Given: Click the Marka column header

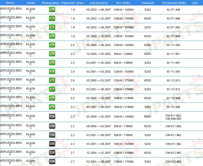Looking at the screenshot, I should (10, 3).
